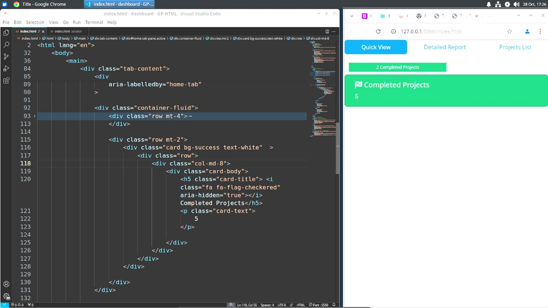Expand folded line 93 row mt-4
Image resolution: width=548 pixels, height=308 pixels.
pyautogui.click(x=35, y=116)
